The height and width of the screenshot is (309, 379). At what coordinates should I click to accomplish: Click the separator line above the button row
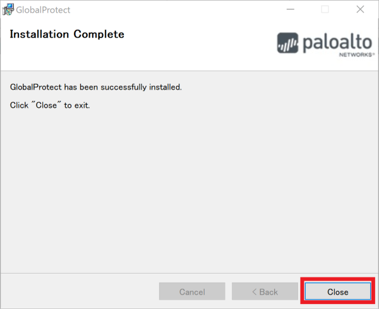point(189,274)
